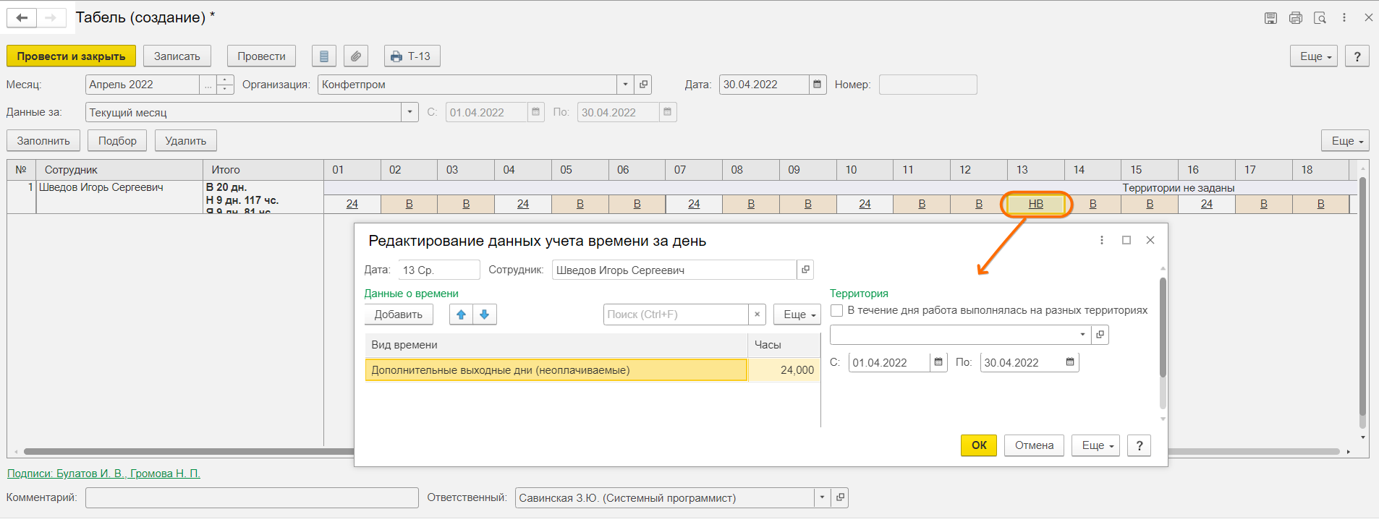The height and width of the screenshot is (522, 1379).
Task: Open the month selection ellipsis button
Action: click(x=208, y=85)
